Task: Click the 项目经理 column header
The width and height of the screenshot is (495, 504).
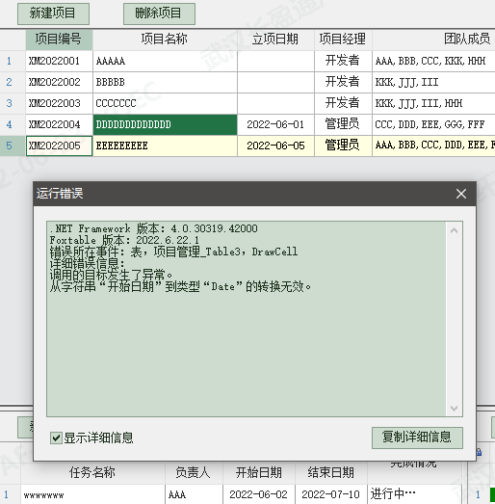Action: point(343,40)
